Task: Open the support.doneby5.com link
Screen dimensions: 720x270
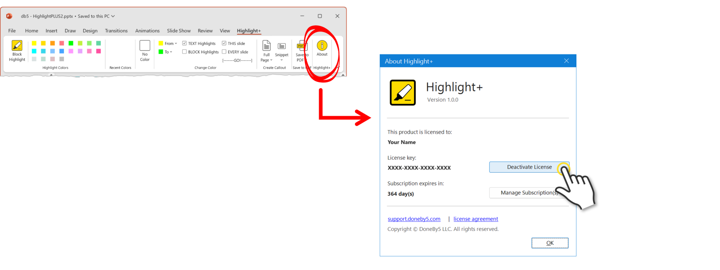Action: (x=414, y=219)
